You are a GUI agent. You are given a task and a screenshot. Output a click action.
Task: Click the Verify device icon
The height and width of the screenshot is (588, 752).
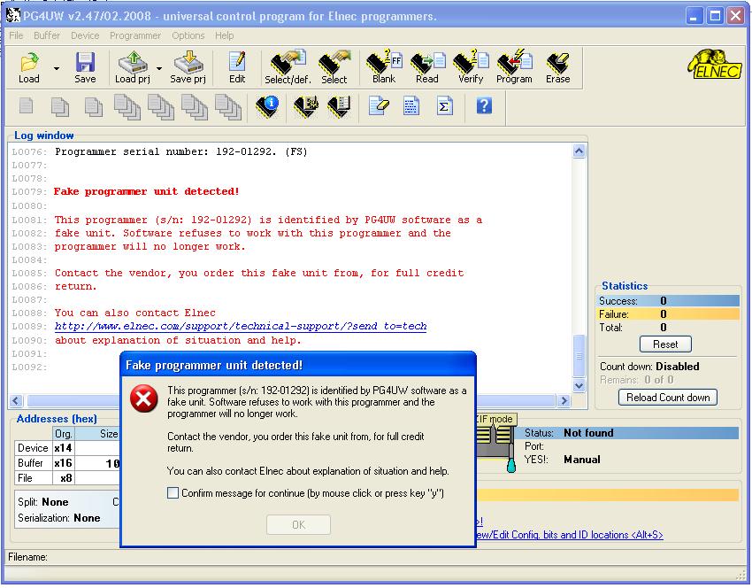[471, 67]
